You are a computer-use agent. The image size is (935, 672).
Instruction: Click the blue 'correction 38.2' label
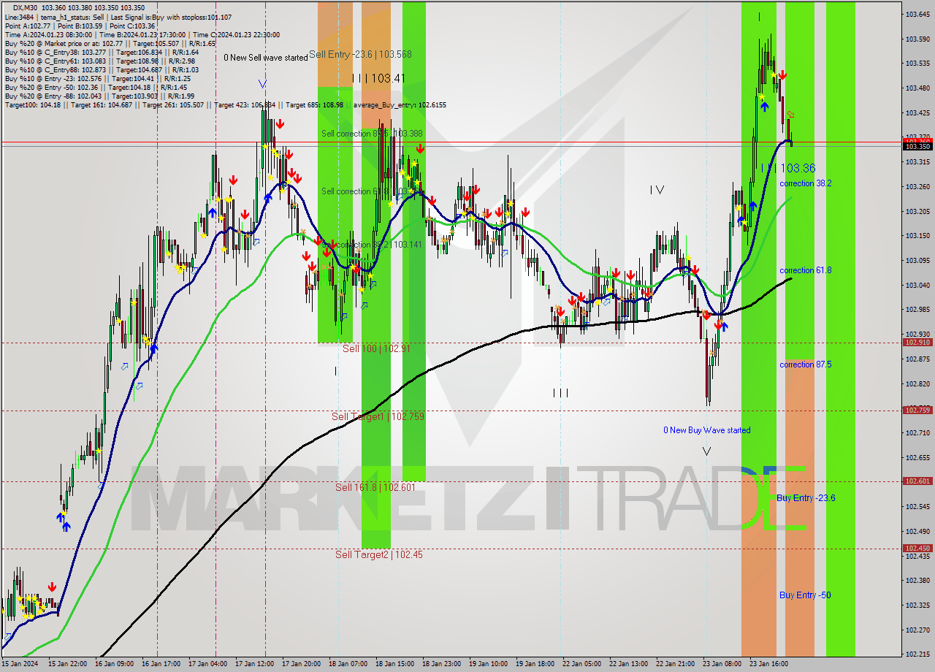(x=805, y=183)
